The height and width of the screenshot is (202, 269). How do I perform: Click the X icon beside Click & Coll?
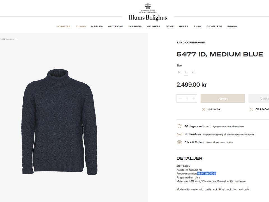point(251,109)
